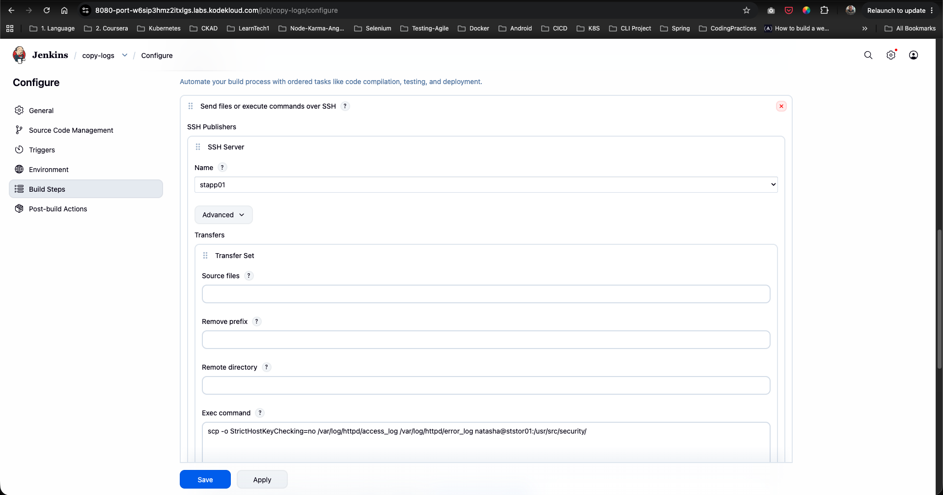Open SSH server Name dropdown stapp01
Image resolution: width=943 pixels, height=495 pixels.
click(x=486, y=185)
